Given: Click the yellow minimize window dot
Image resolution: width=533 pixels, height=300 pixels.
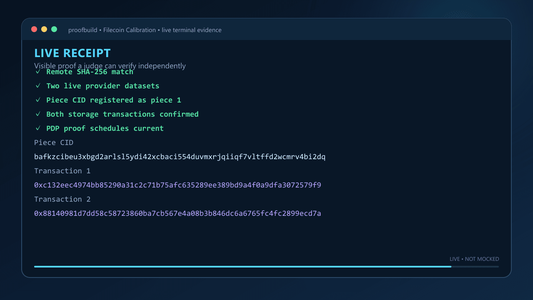Looking at the screenshot, I should (x=44, y=29).
